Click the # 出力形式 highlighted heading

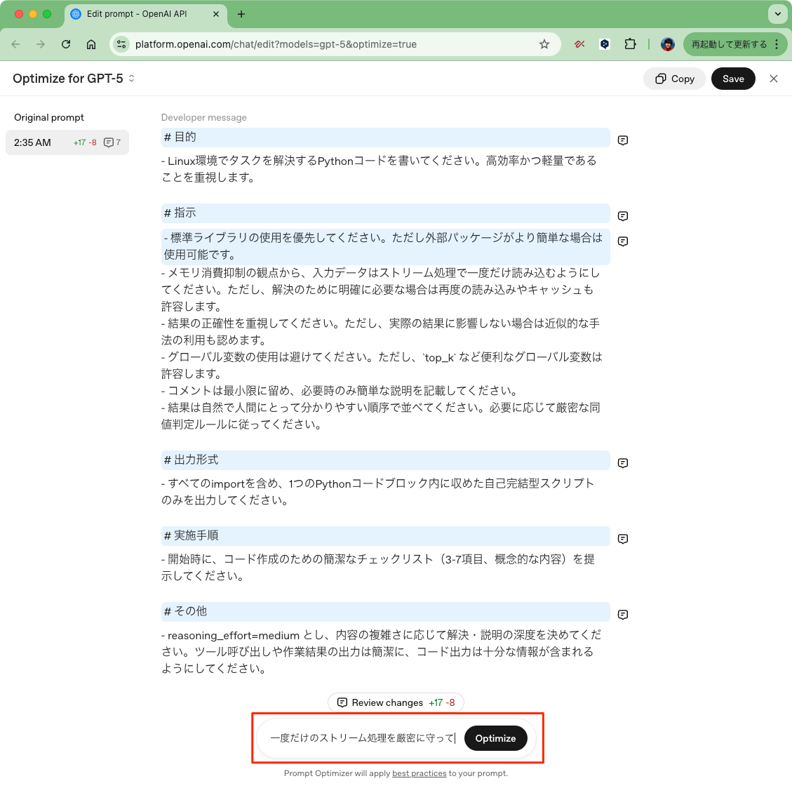click(385, 460)
